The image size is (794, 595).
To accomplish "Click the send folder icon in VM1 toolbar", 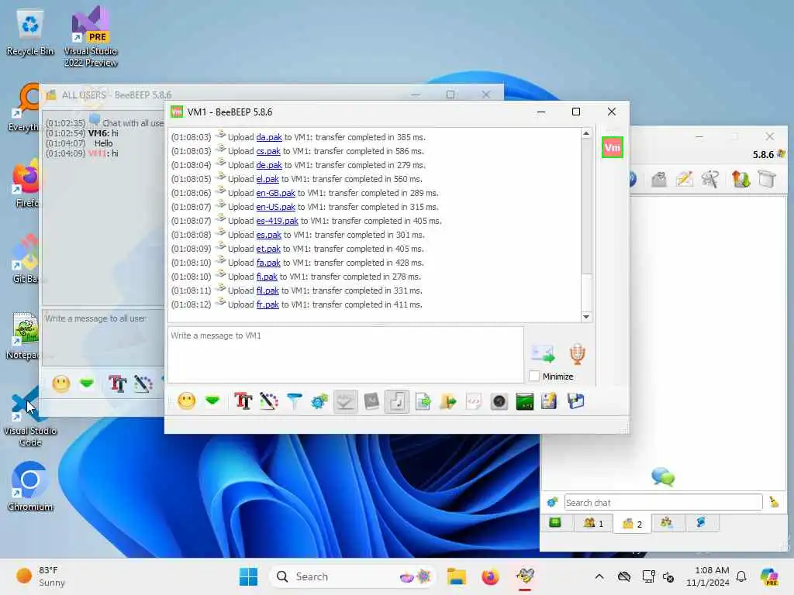I will tap(448, 401).
